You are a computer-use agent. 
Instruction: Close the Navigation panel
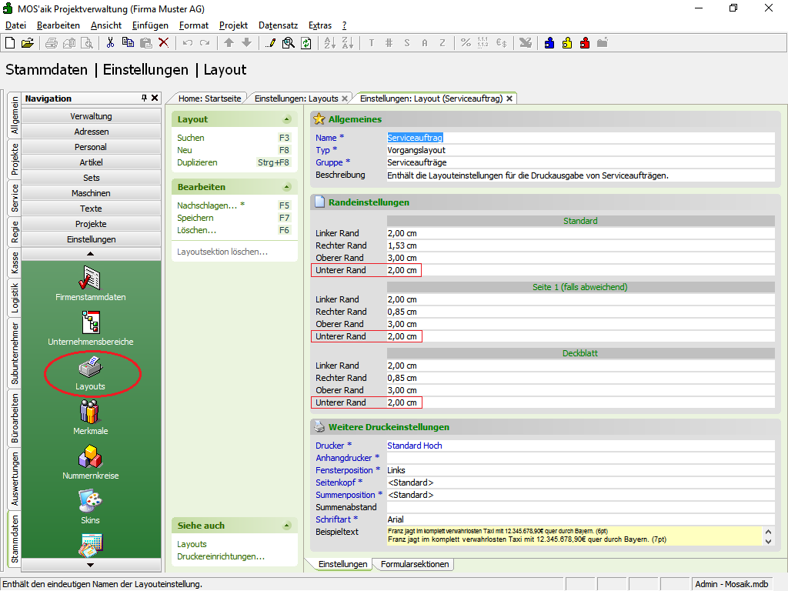[155, 98]
